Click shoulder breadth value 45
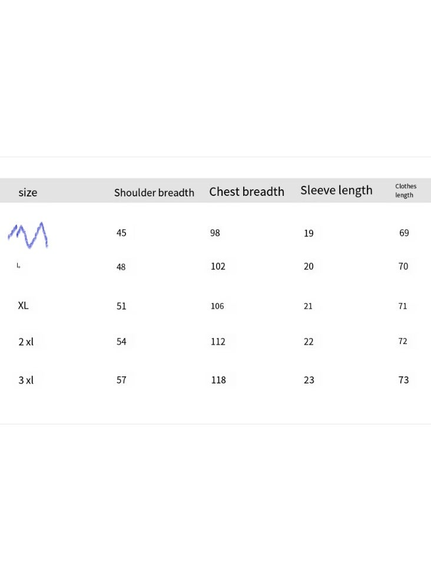This screenshot has width=431, height=587. click(x=121, y=233)
